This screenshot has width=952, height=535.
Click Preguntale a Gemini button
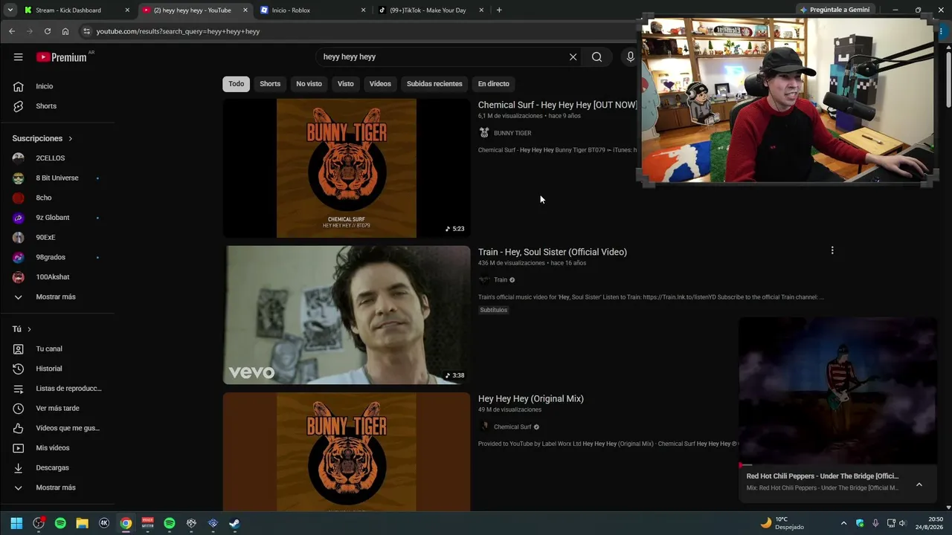[x=834, y=10]
